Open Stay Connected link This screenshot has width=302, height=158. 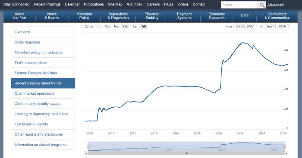coord(16,4)
